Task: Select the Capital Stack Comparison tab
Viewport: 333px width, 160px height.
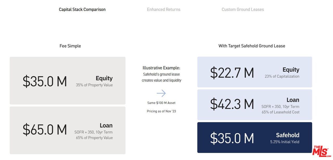Action: [82, 10]
